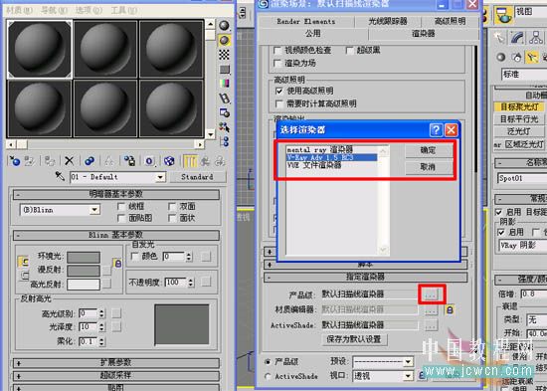Open the 导航 menu in Material Editor

(54, 10)
